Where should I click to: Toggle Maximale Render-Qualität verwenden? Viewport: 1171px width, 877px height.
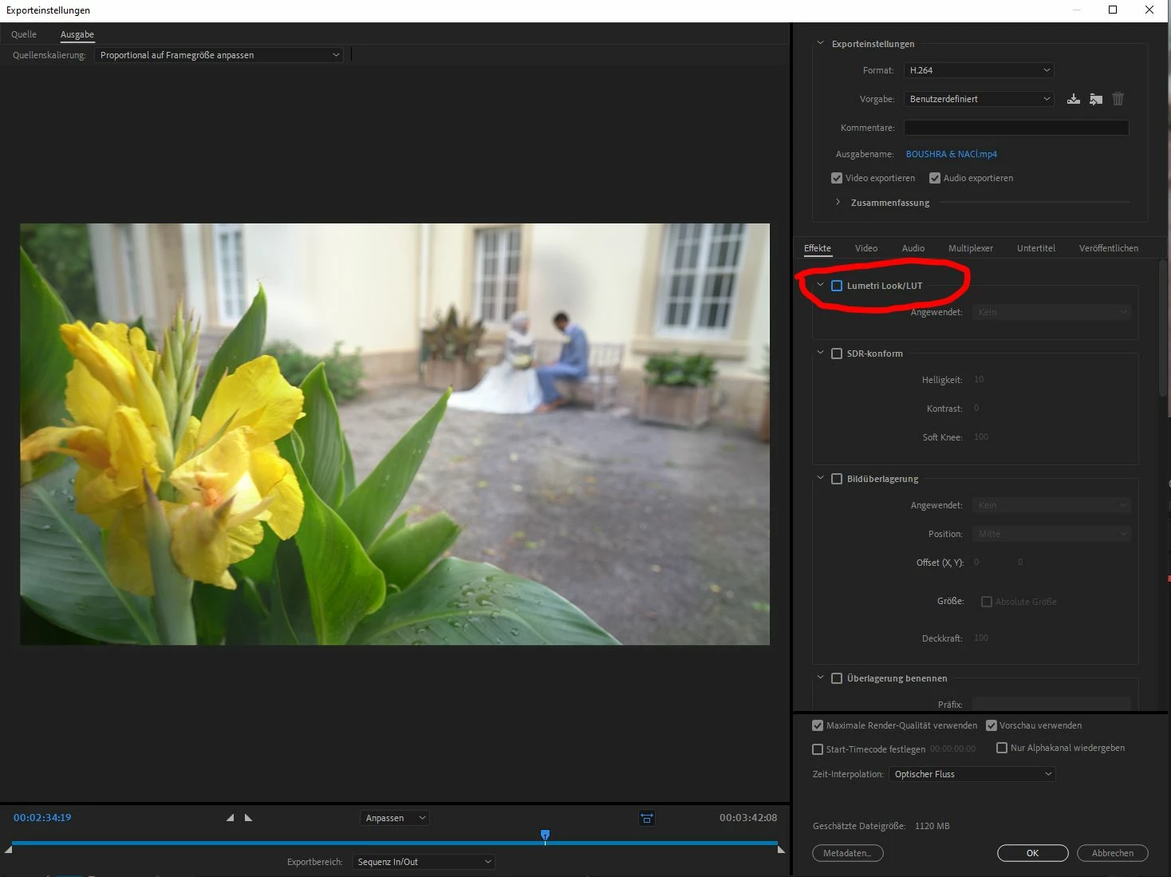click(x=818, y=725)
